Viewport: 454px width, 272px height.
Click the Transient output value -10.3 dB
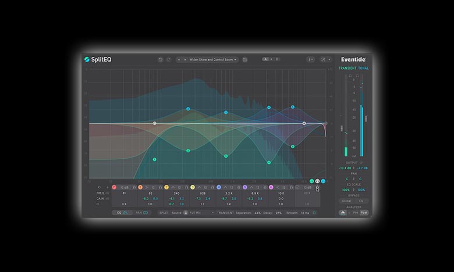click(345, 168)
